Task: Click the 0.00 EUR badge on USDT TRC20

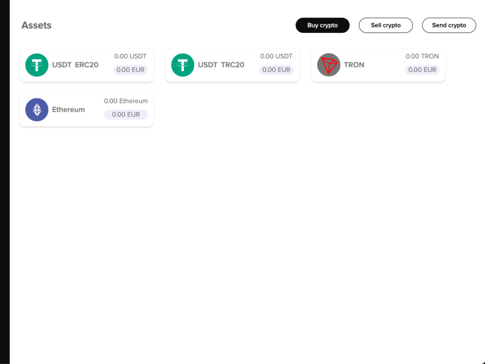Action: (276, 70)
